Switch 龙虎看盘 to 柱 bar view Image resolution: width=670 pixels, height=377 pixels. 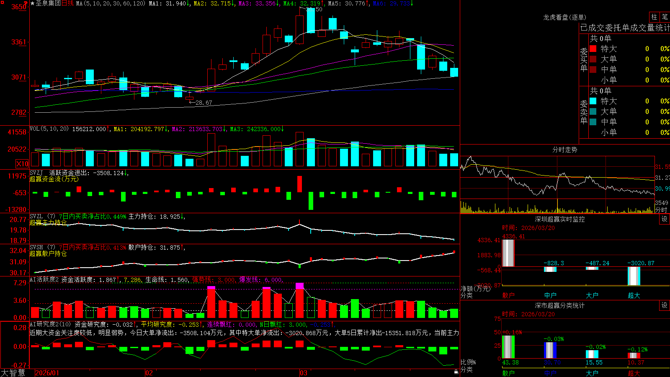tap(654, 17)
